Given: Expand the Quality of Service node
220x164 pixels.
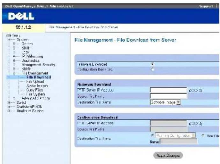Looking at the screenshot, I should (x=9, y=111).
